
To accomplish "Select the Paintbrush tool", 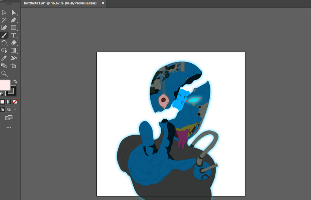I will pos(4,35).
